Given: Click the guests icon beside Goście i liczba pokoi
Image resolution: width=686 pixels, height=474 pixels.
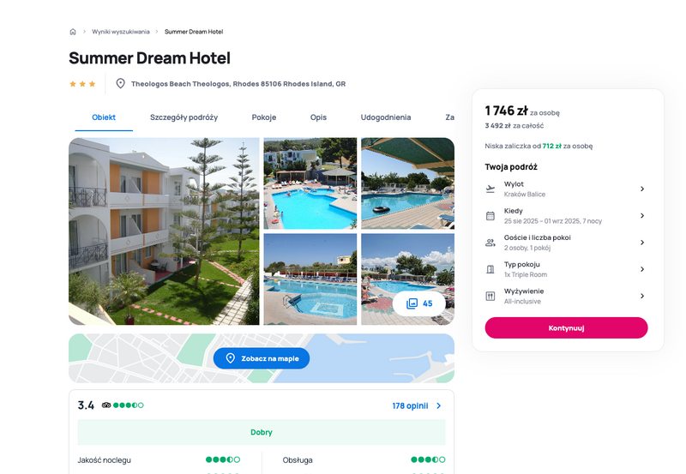Looking at the screenshot, I should click(490, 243).
